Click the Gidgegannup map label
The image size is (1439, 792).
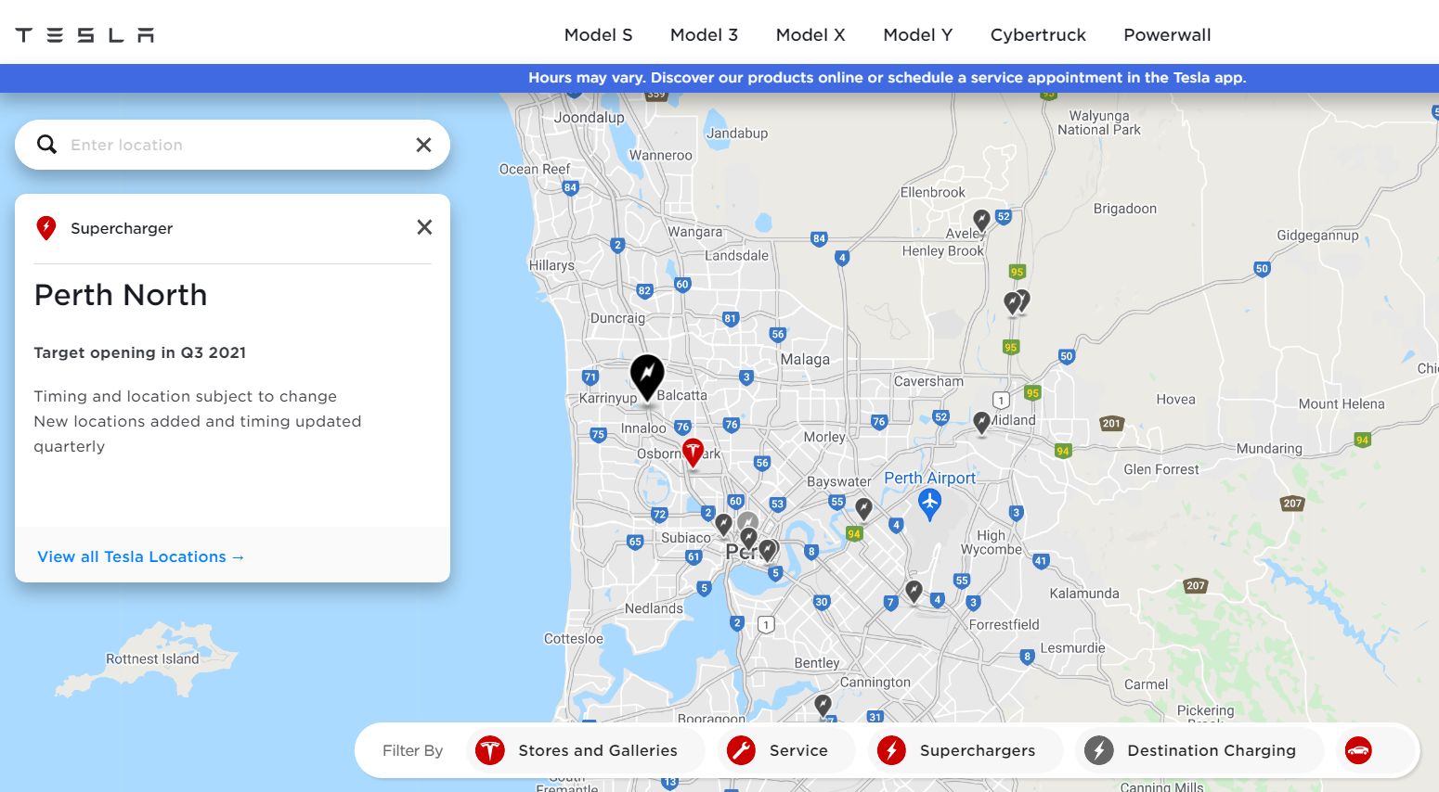[1317, 236]
